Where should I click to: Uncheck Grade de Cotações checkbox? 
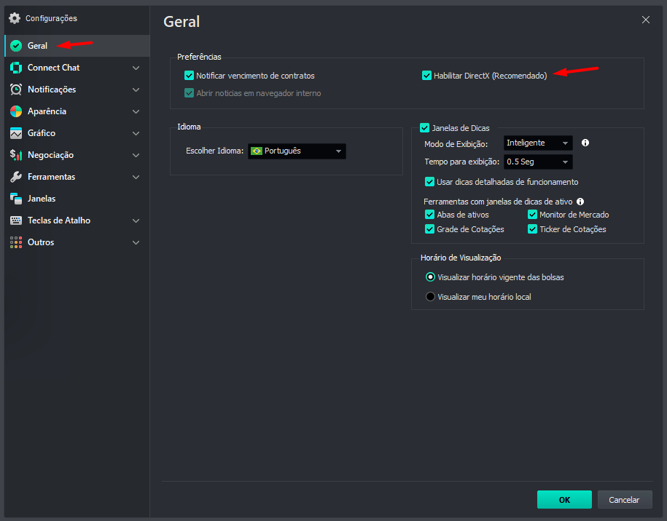click(429, 229)
